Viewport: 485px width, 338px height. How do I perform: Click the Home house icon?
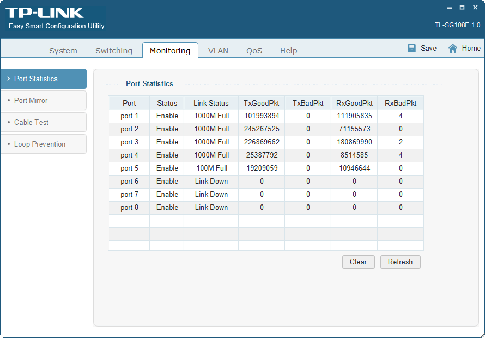pos(453,49)
